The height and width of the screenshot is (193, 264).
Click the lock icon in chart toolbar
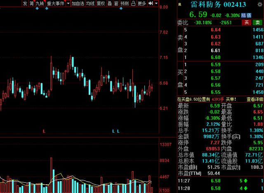coord(133,3)
